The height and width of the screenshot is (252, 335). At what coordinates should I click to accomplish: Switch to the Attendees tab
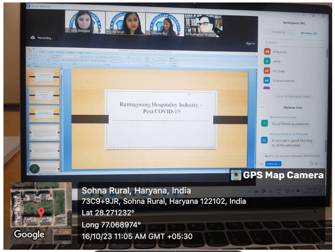tap(309, 33)
